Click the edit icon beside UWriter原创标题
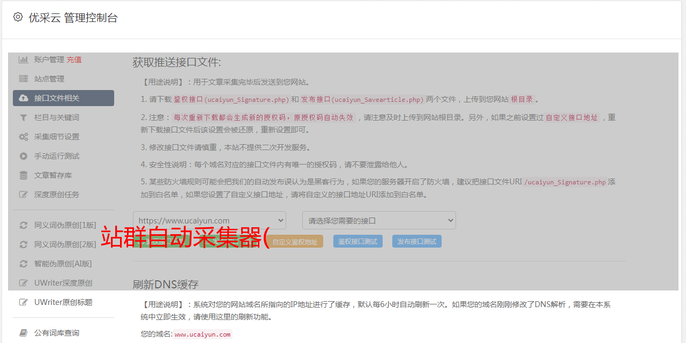The height and width of the screenshot is (343, 686). click(24, 302)
